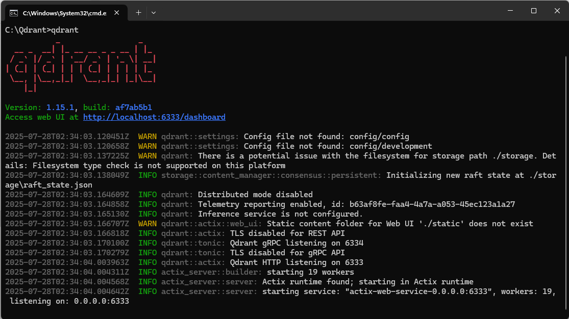Click the WARN label on the config/config line
This screenshot has width=569, height=319.
click(147, 137)
